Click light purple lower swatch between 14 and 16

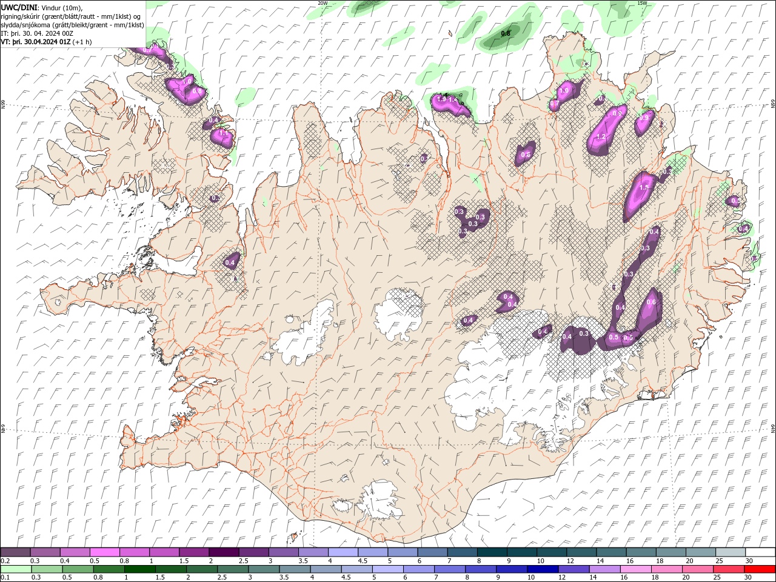605,569
